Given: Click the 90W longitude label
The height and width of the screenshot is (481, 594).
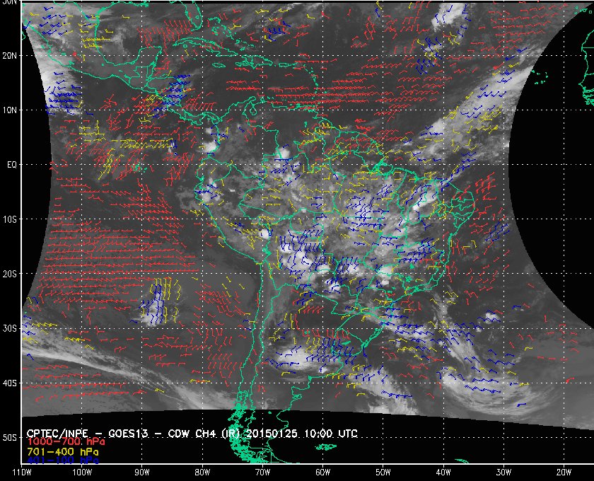Looking at the screenshot, I should tap(141, 473).
